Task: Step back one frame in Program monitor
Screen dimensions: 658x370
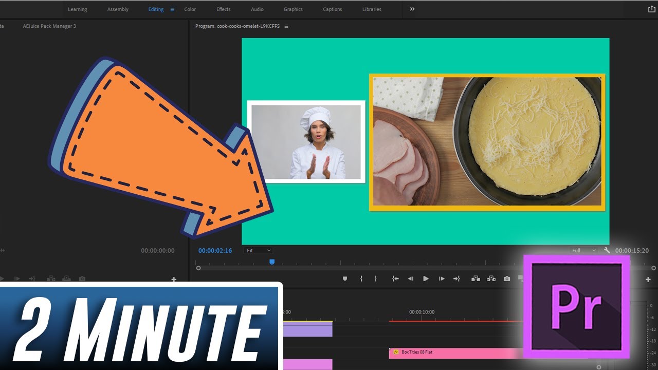Action: pyautogui.click(x=410, y=279)
